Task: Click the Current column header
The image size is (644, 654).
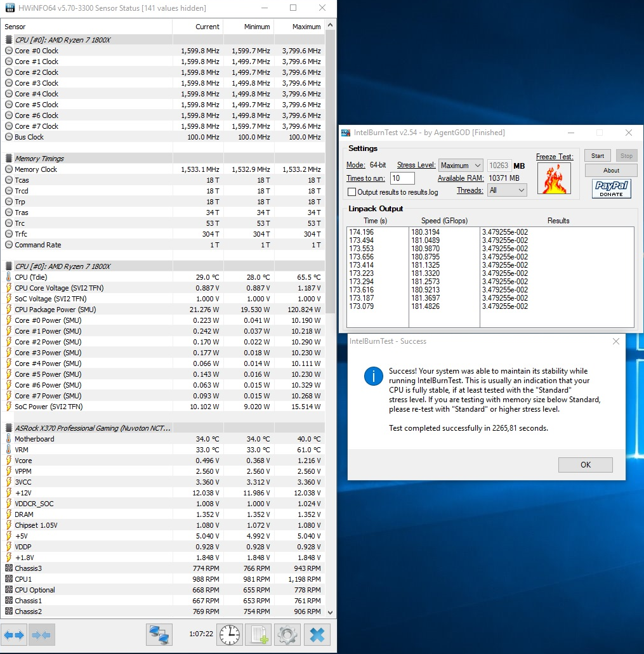Action: coord(198,27)
